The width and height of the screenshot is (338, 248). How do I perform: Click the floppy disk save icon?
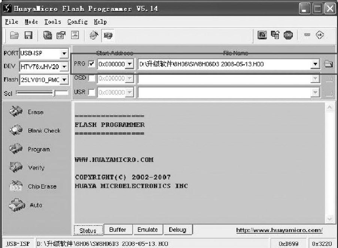28,35
